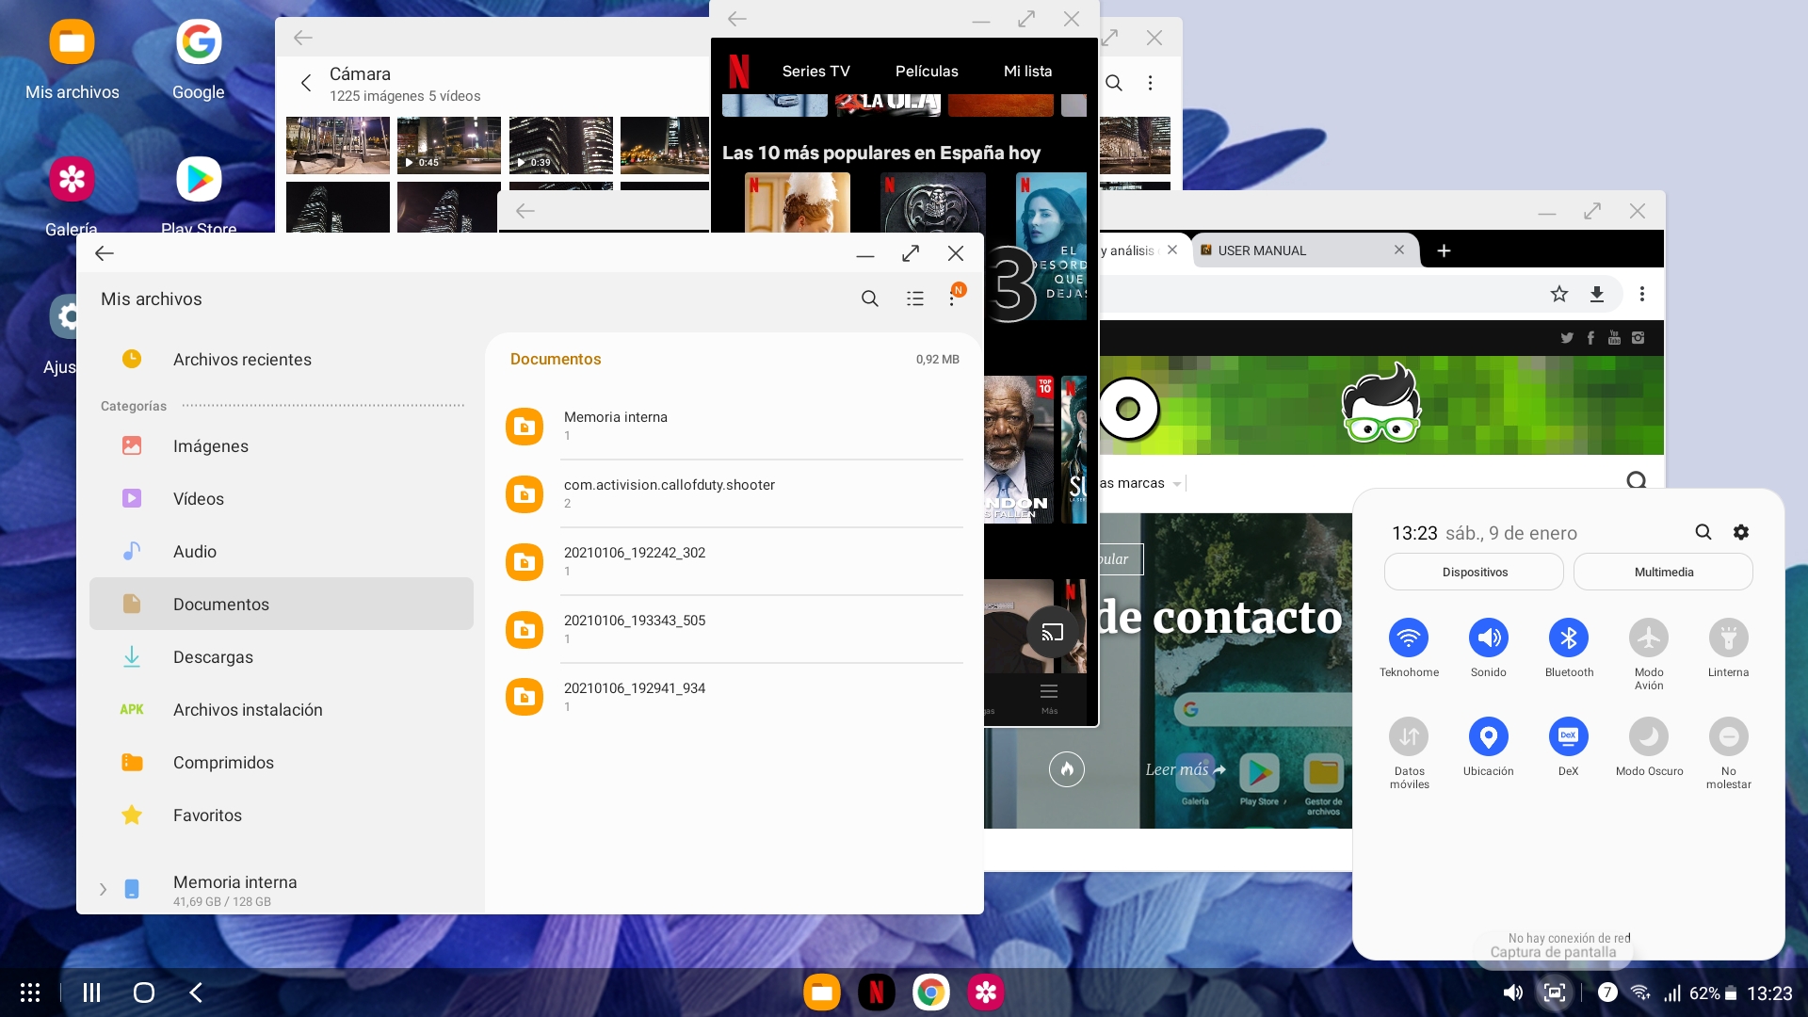
Task: Open Más menu in Netflix
Action: point(1049,699)
